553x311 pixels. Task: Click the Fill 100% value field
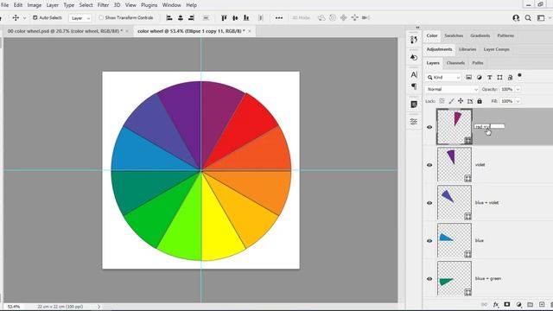tap(507, 101)
